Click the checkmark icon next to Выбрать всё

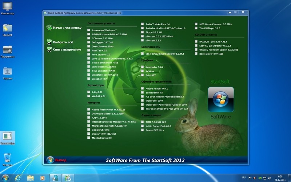coord(49,42)
